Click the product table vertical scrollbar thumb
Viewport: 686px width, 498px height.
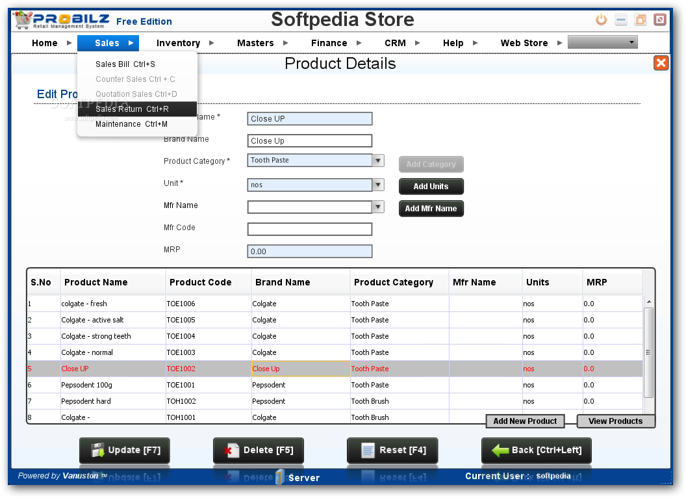[x=649, y=352]
